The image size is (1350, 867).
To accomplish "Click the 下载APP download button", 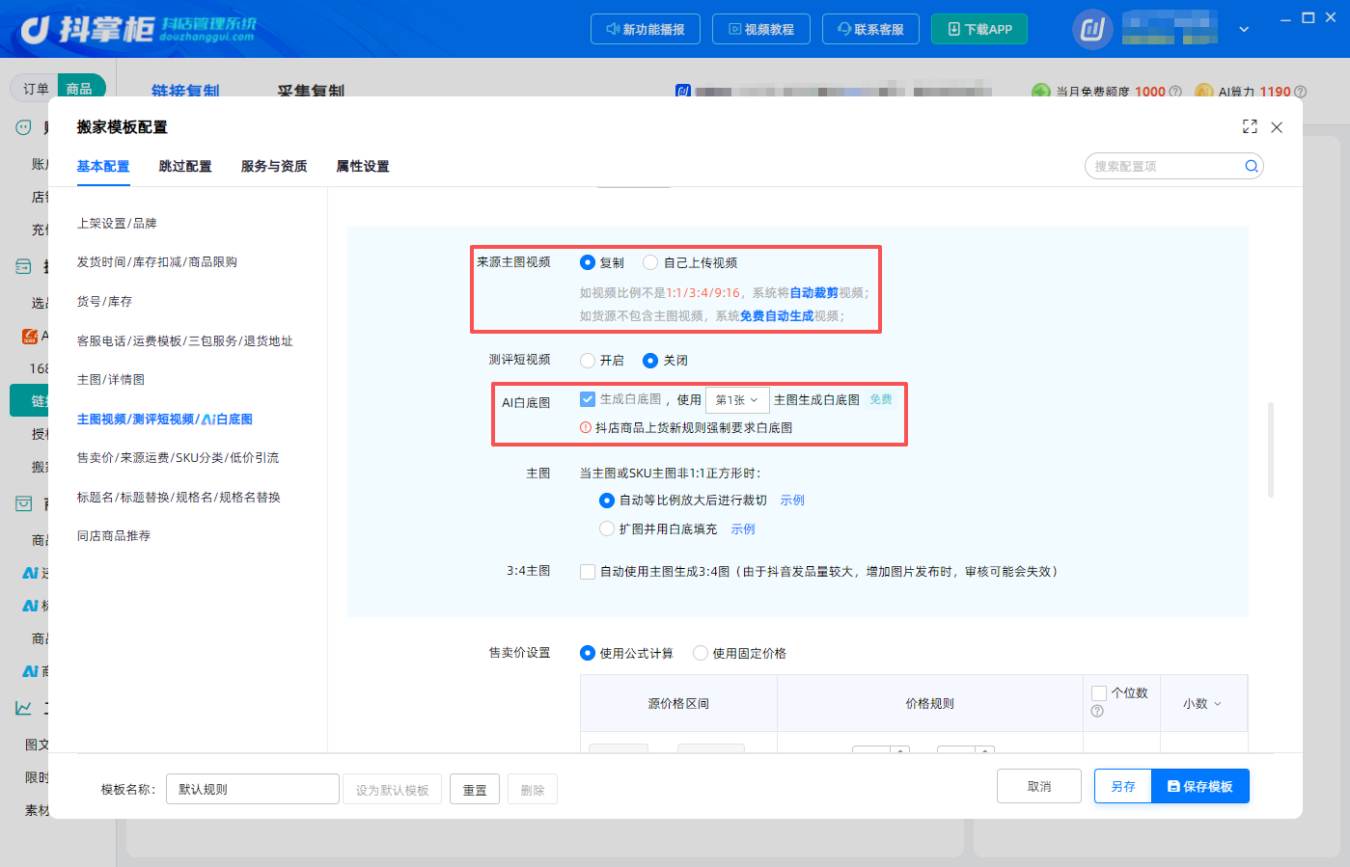I will coord(978,29).
